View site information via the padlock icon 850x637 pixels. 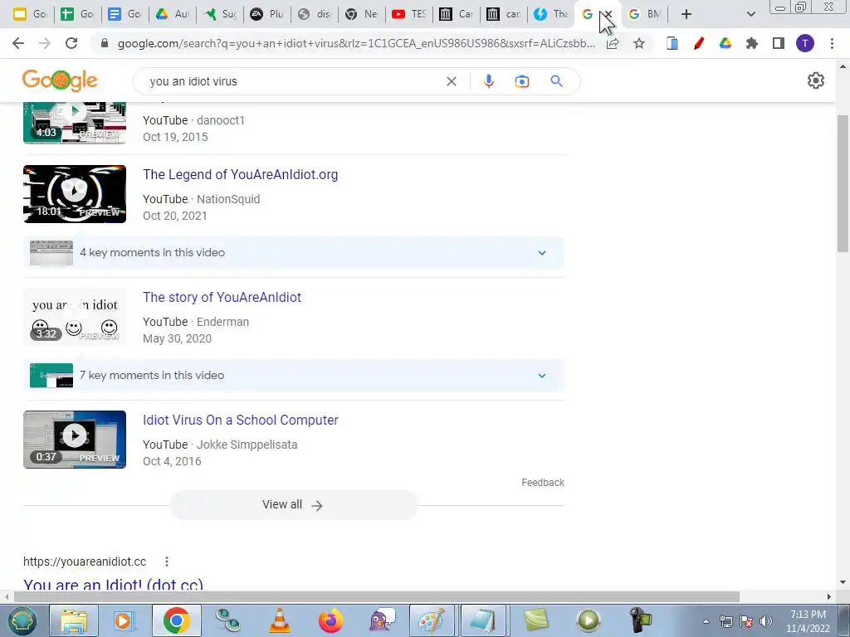[105, 43]
